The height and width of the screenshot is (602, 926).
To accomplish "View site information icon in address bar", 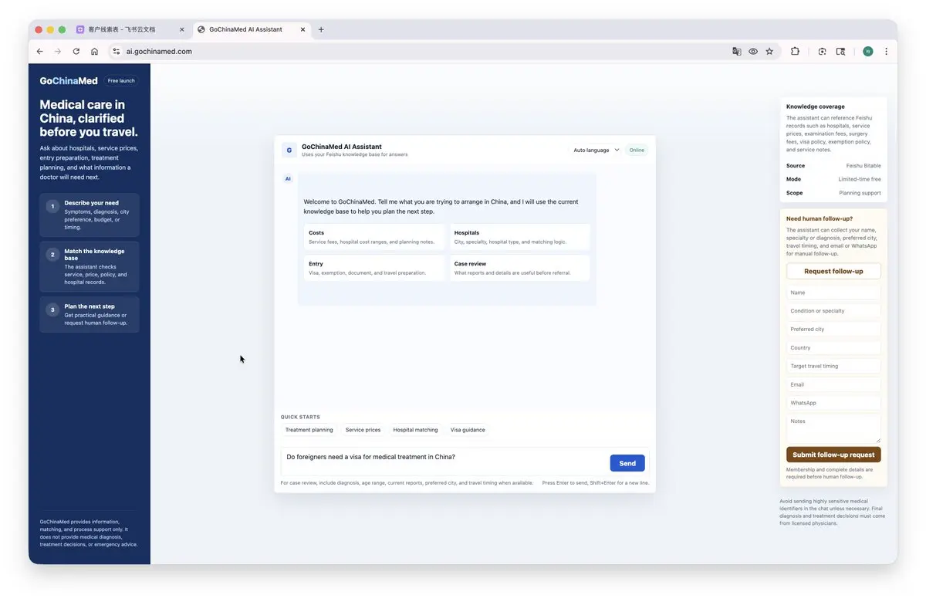I will click(x=117, y=52).
